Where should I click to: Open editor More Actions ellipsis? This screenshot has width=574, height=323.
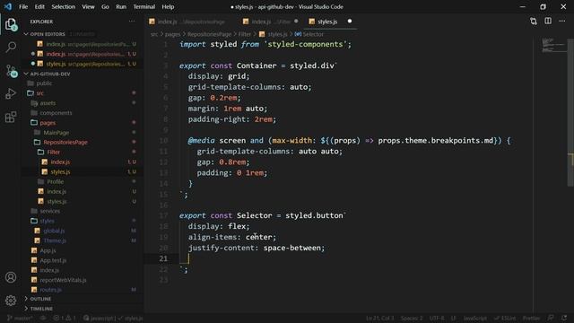(x=562, y=22)
